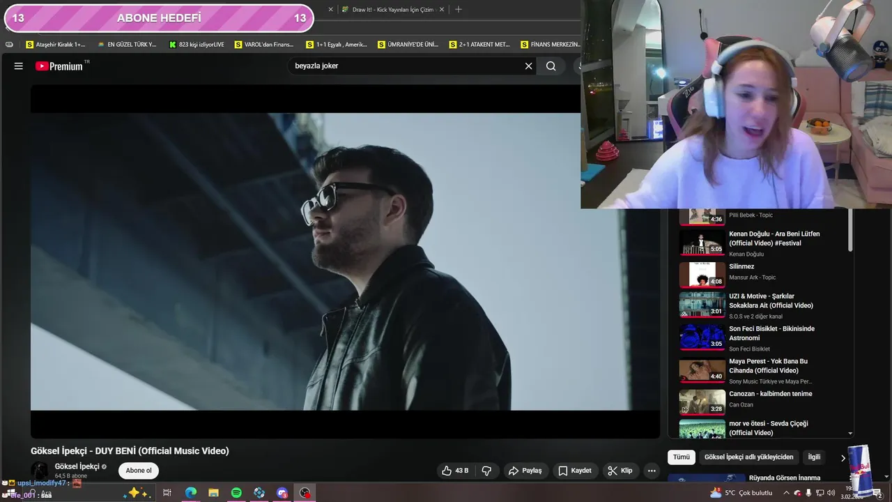Select 'Göksel İpekçi adlı yükleyiciden' chip

pos(748,457)
